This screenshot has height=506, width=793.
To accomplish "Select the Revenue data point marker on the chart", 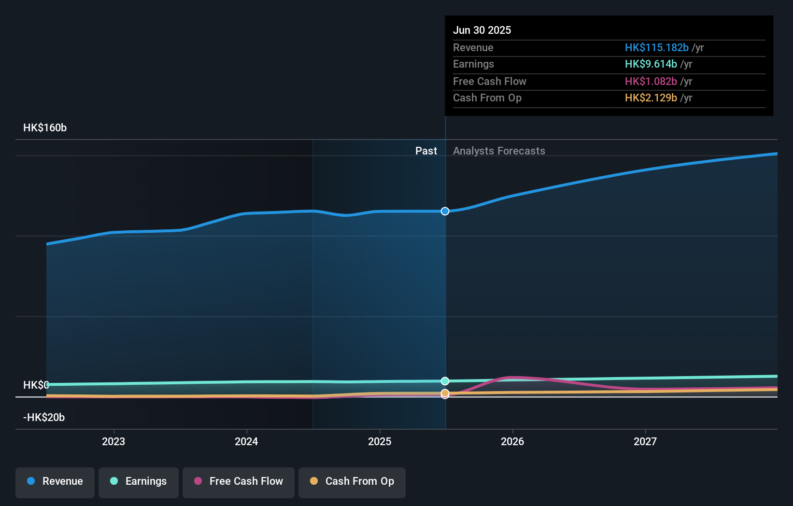I will (445, 211).
